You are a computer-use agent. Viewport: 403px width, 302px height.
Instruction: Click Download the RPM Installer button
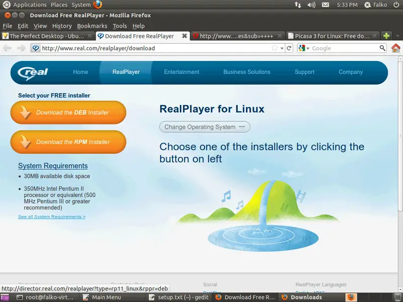pos(69,142)
